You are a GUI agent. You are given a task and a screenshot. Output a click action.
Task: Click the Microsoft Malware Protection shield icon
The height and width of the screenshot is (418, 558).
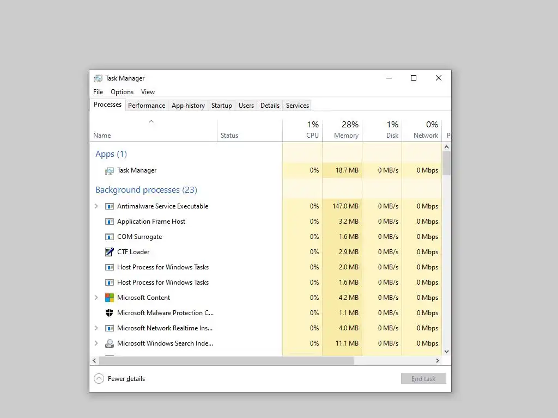coord(109,313)
